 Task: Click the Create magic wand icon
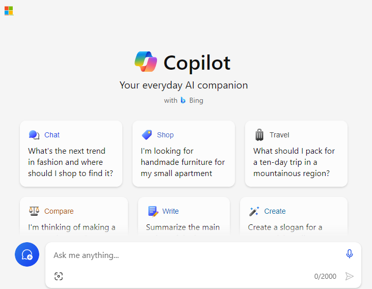(x=254, y=211)
